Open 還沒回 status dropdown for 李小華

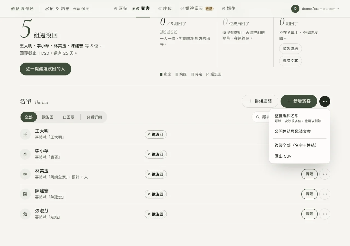pos(156,154)
